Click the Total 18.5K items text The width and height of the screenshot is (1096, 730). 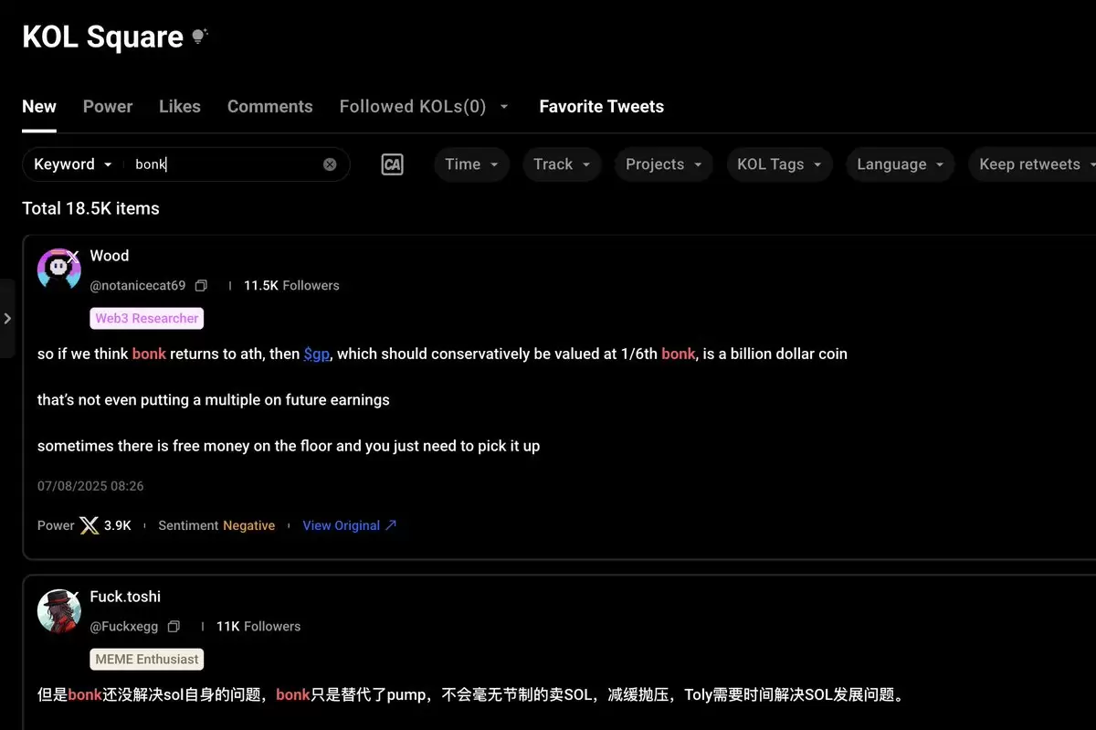click(90, 208)
